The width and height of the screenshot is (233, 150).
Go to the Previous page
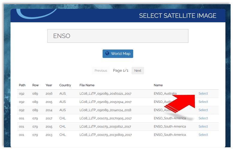[x=100, y=70]
